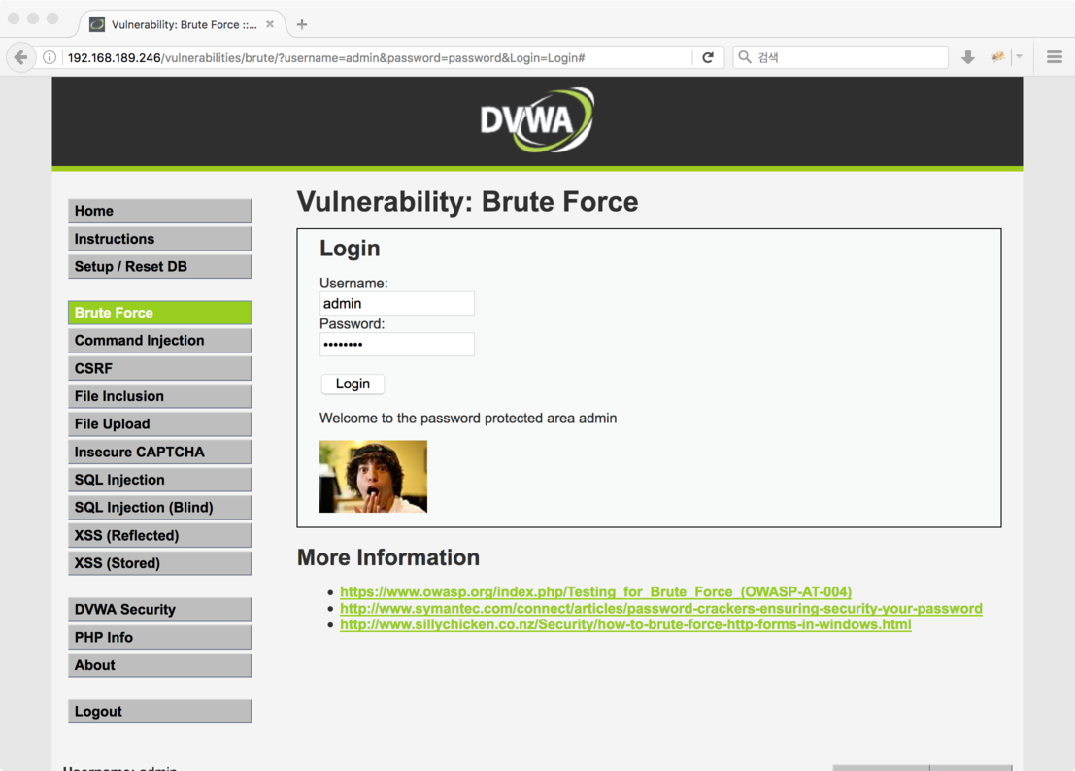Click the 'Login' form heading

coord(350,248)
